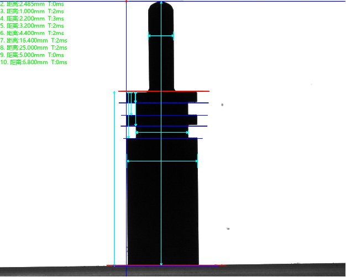Click the measurement line showing 2.200mm T:3ms
This screenshot has width=346, height=277.
[33, 19]
